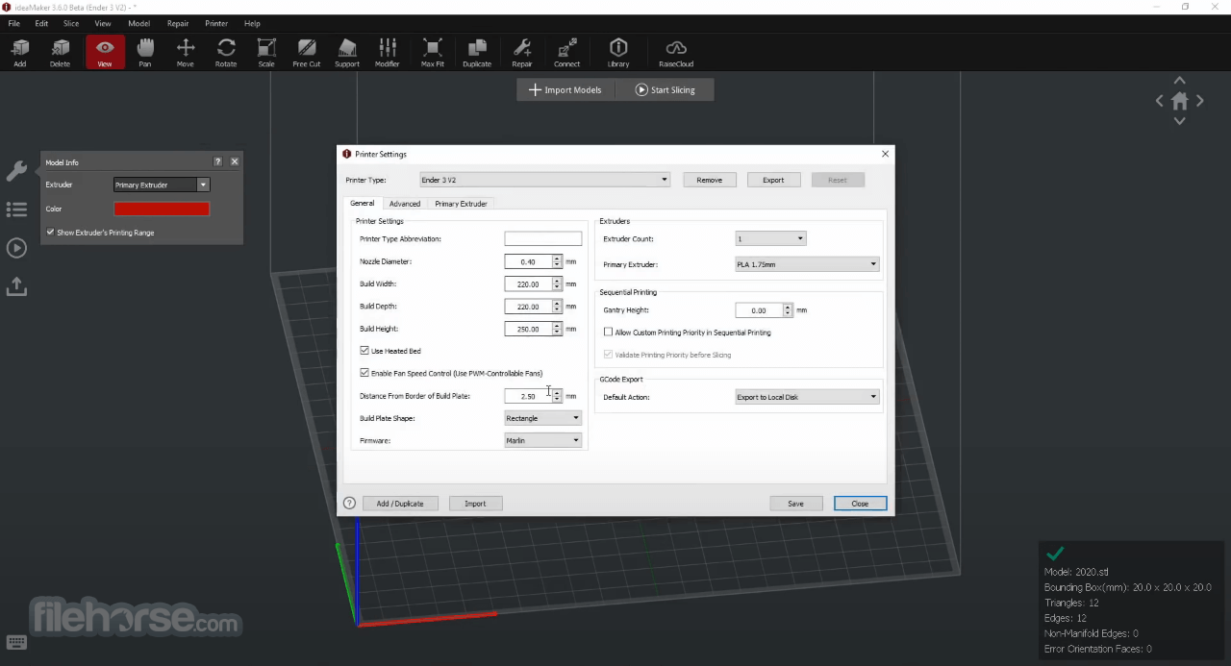
Task: Open RaiseCloud from toolbar
Action: (x=676, y=52)
